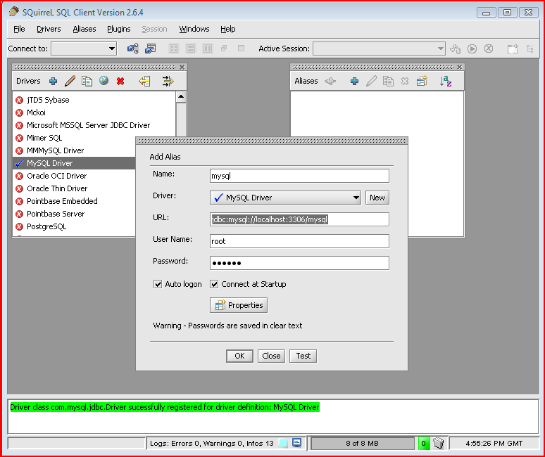545x457 pixels.
Task: Open new session properties toolbar icon
Action: 151,49
